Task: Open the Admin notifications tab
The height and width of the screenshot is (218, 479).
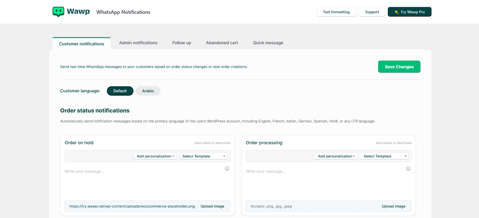Action: click(x=138, y=43)
